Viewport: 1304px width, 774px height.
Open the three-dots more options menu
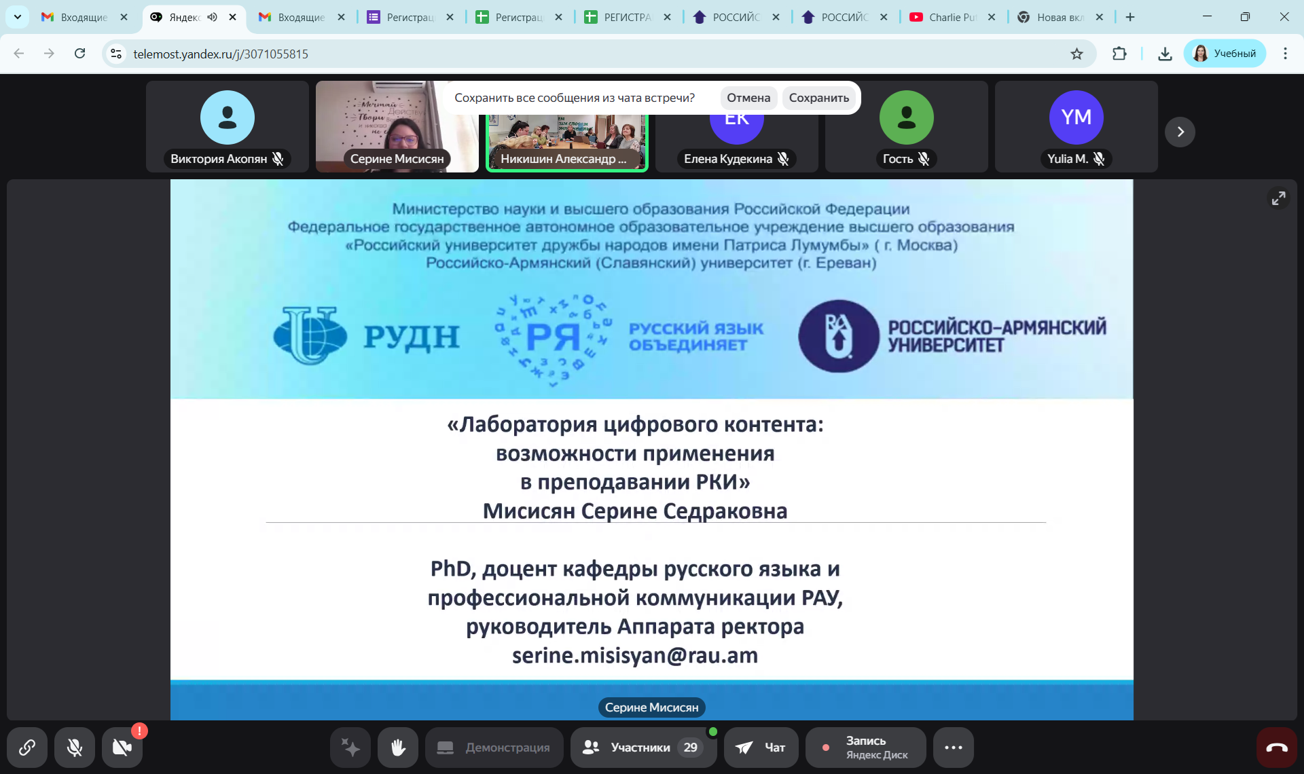click(953, 748)
